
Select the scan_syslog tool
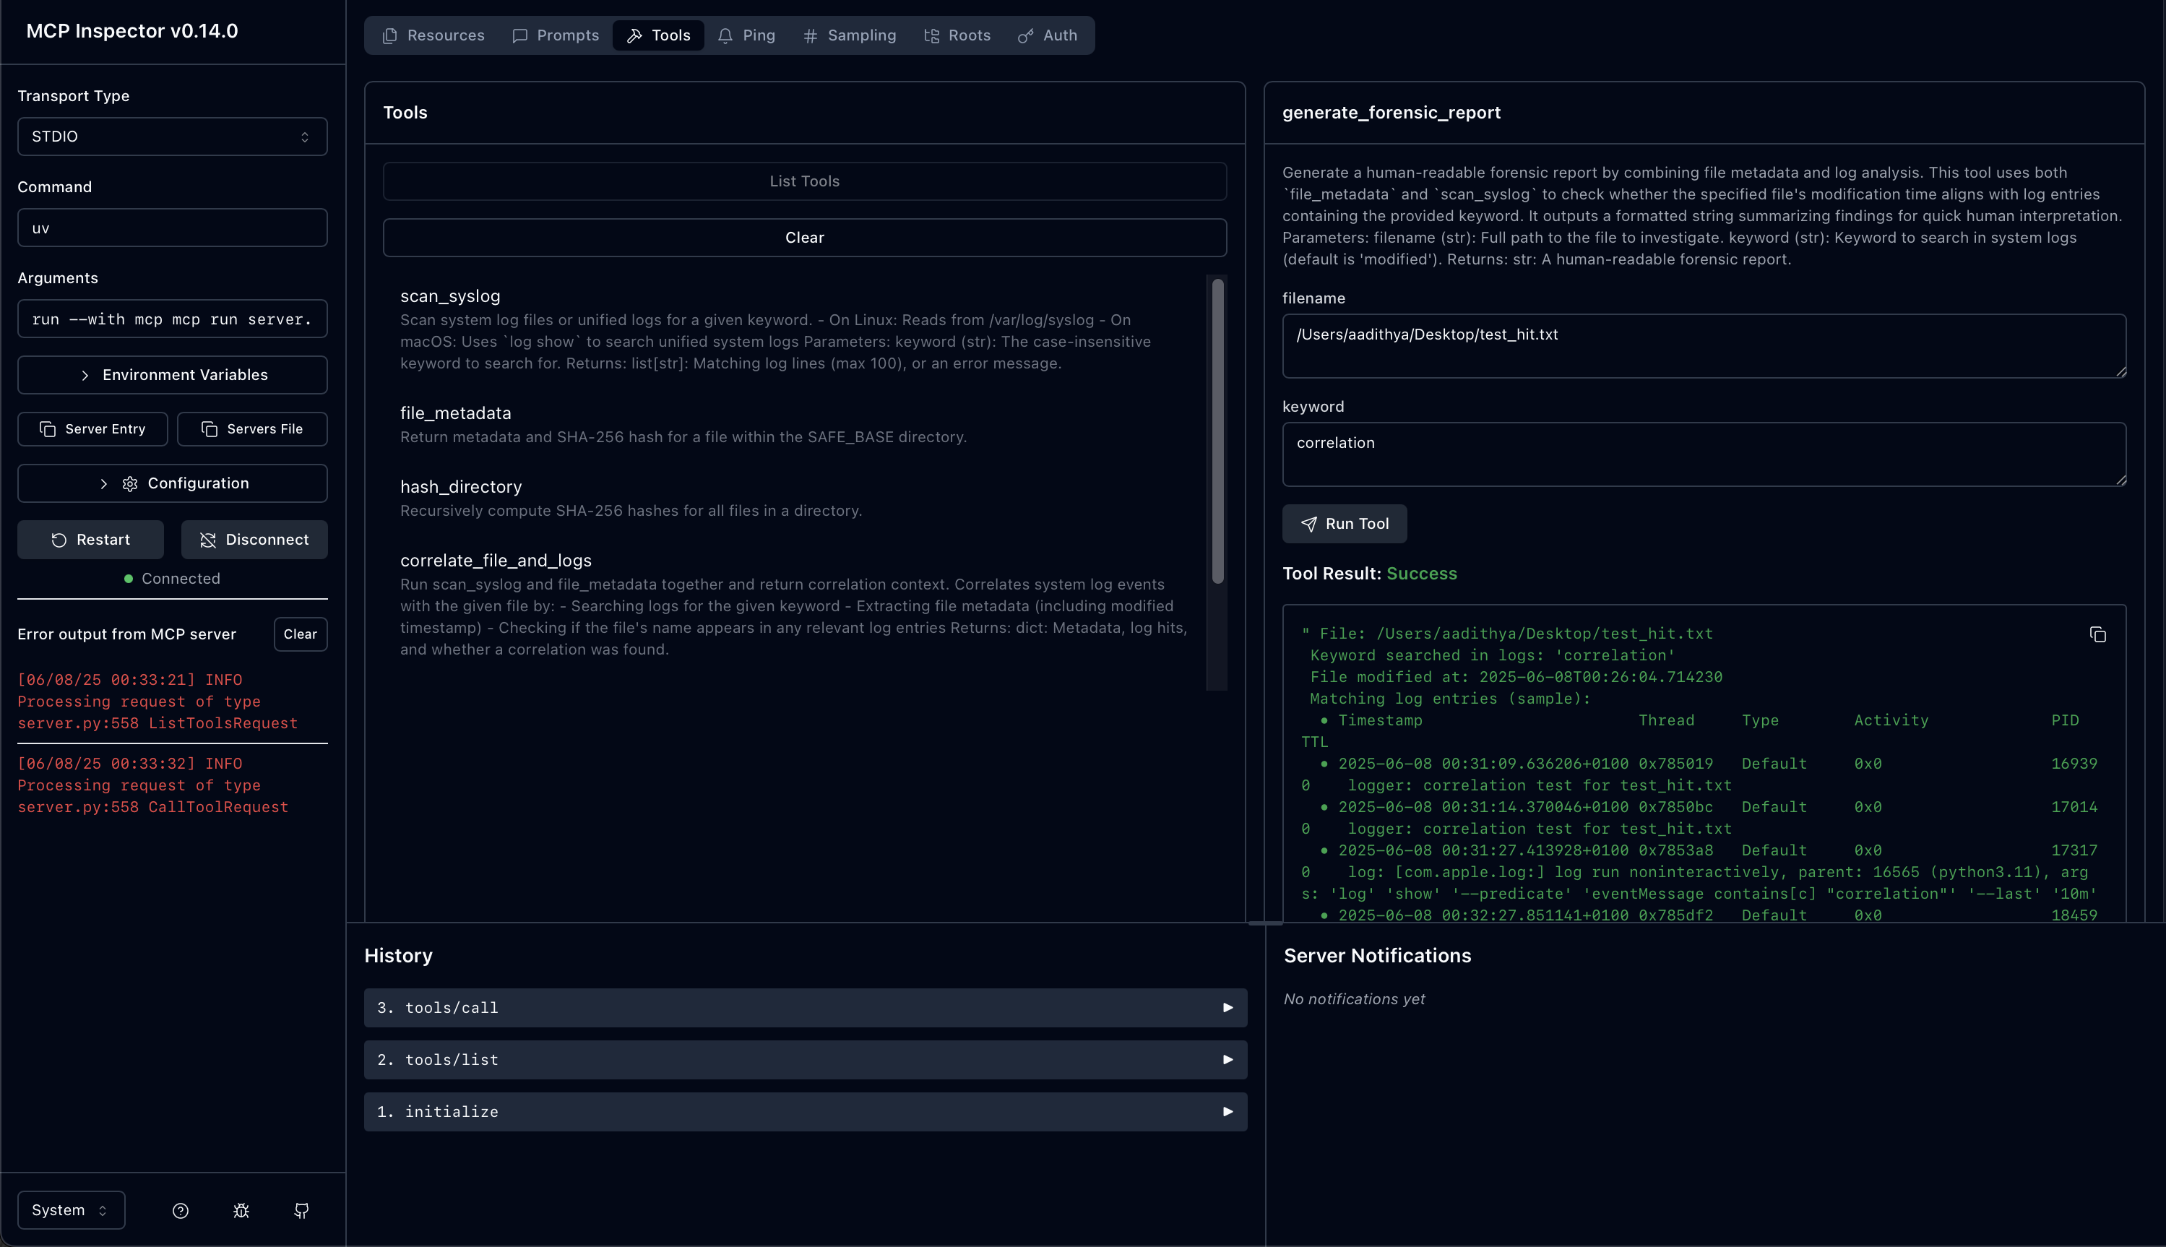795,329
